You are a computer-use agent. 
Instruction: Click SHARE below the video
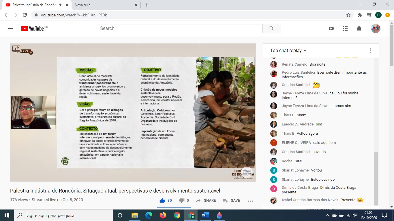pyautogui.click(x=206, y=201)
